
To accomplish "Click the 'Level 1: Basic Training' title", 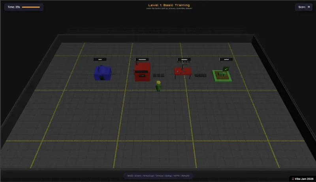I will (x=169, y=5).
